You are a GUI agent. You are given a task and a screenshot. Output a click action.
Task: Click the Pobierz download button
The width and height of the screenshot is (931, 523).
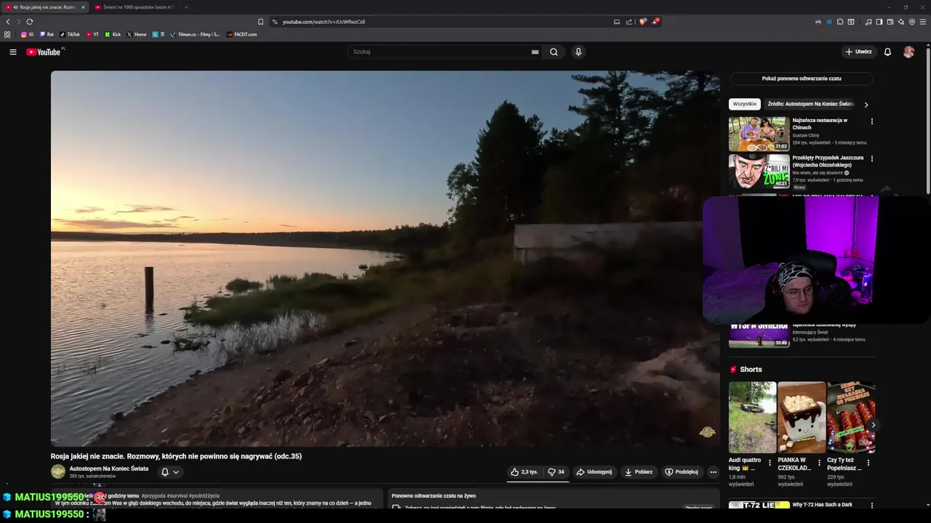point(639,472)
